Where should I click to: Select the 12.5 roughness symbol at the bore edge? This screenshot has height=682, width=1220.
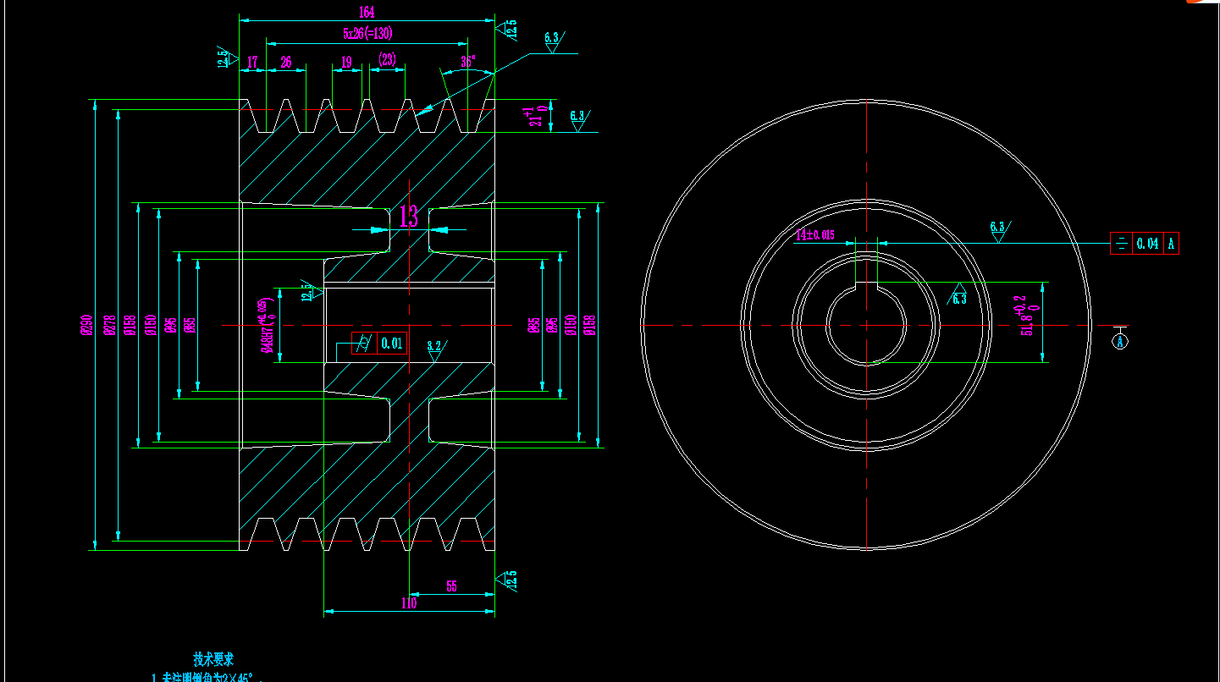pyautogui.click(x=311, y=293)
